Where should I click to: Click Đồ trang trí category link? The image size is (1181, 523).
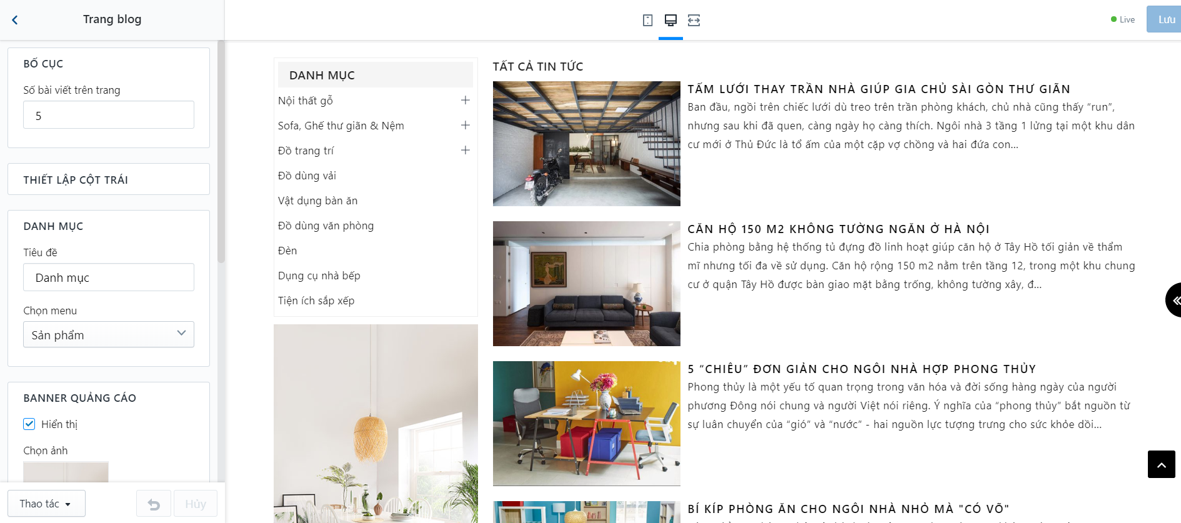coord(306,151)
